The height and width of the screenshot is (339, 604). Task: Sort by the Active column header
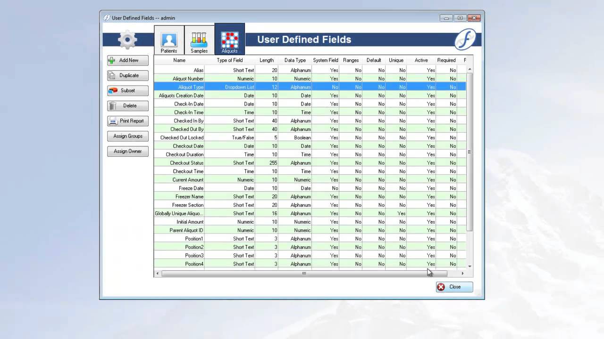[x=421, y=60]
